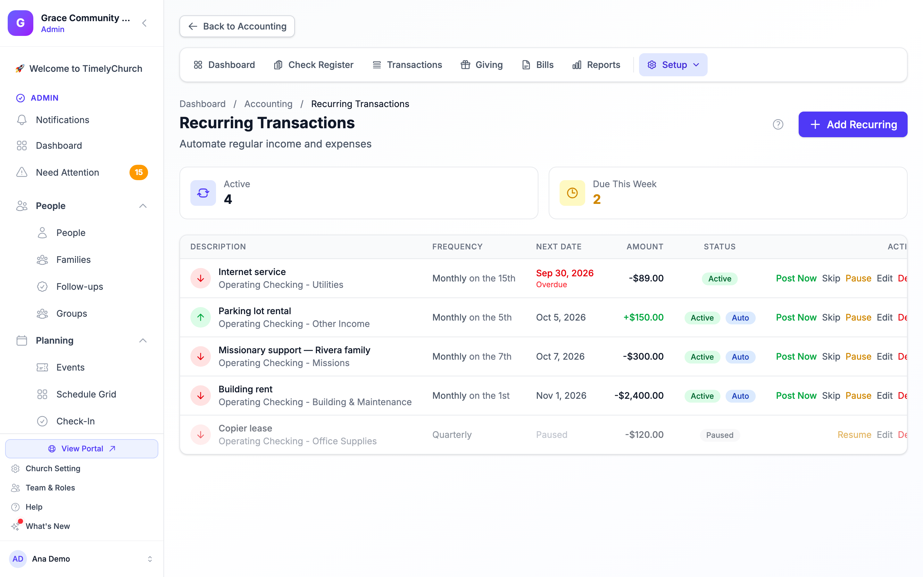
Task: Click the Due This Week clock icon
Action: point(572,193)
